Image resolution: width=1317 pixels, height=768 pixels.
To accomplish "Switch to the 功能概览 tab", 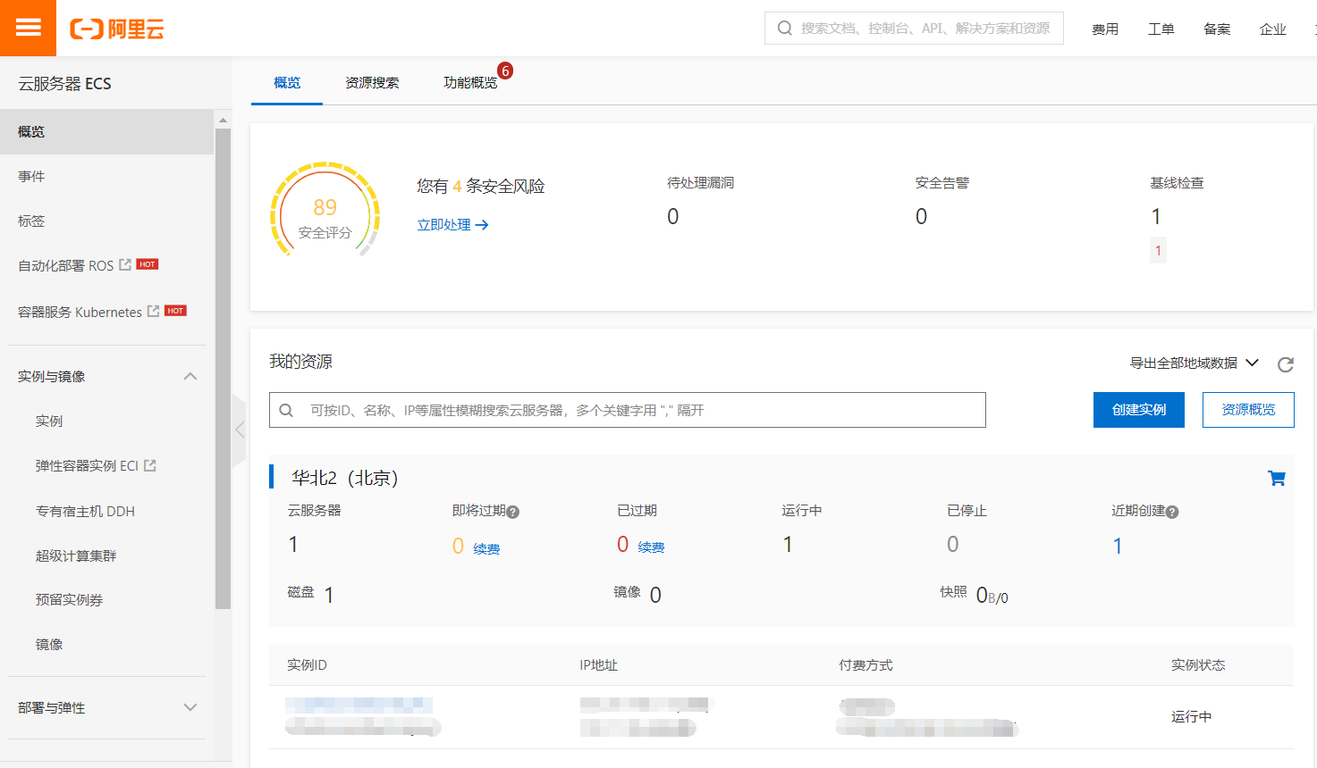I will pos(470,82).
